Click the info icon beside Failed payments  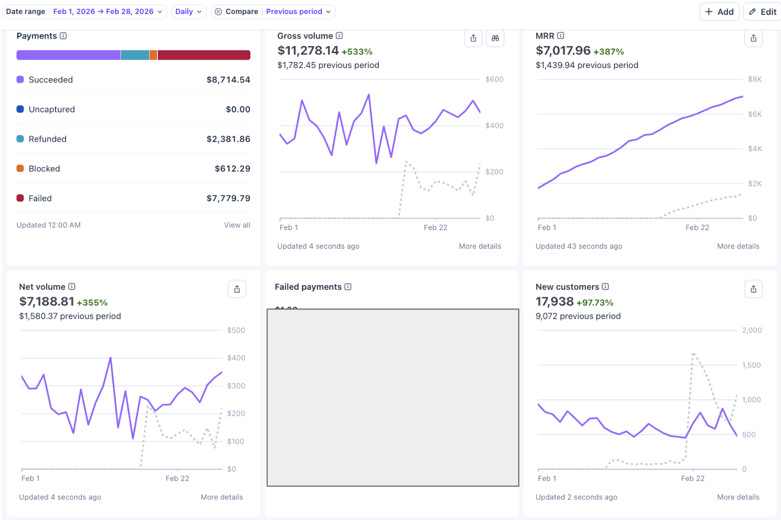click(x=348, y=287)
